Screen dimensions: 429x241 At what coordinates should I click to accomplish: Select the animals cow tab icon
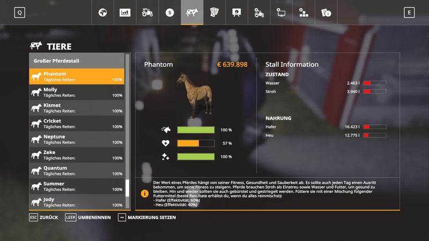(192, 12)
